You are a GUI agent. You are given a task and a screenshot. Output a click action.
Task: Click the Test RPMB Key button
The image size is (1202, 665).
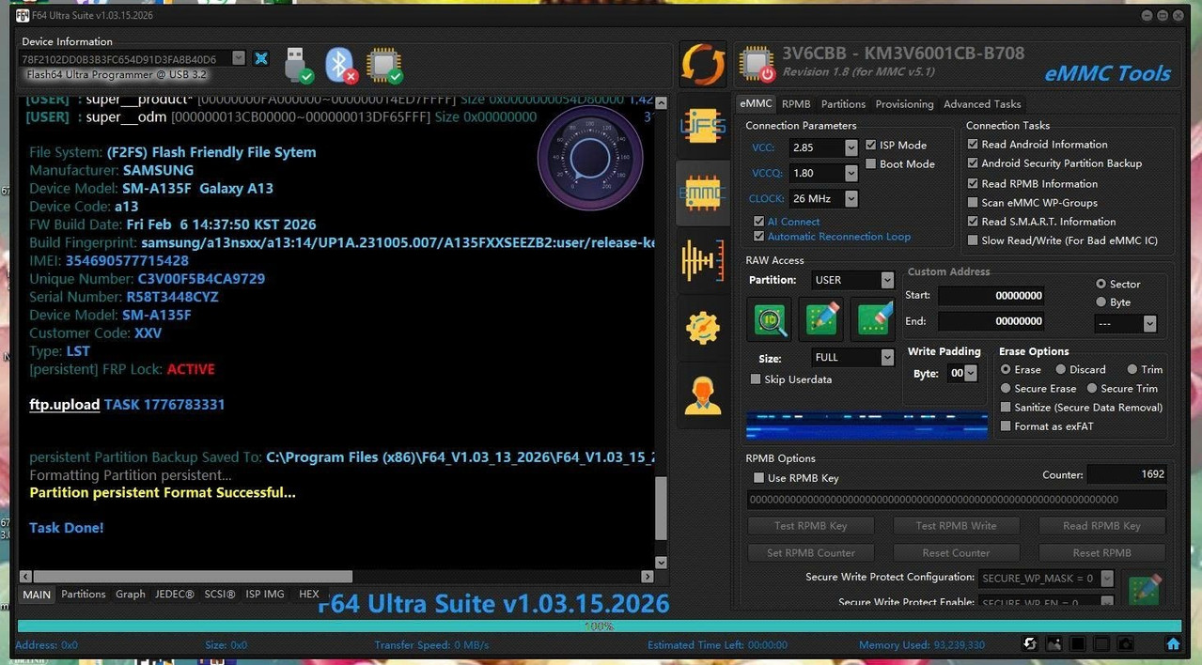click(811, 526)
